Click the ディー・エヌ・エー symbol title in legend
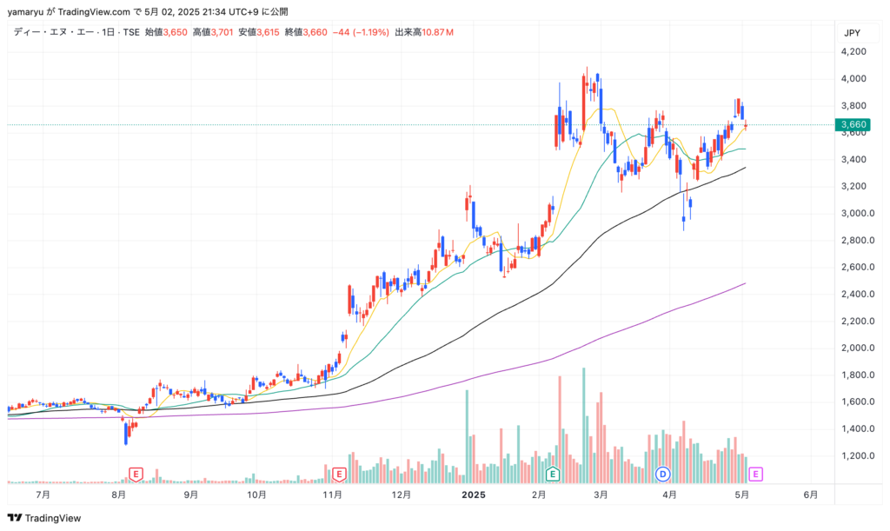The height and width of the screenshot is (531, 890). pos(54,32)
